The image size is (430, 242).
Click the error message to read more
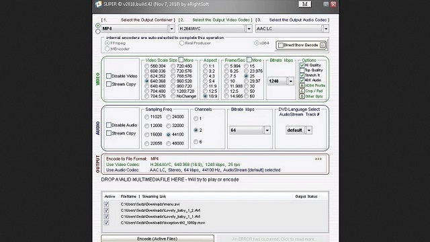[273, 239]
